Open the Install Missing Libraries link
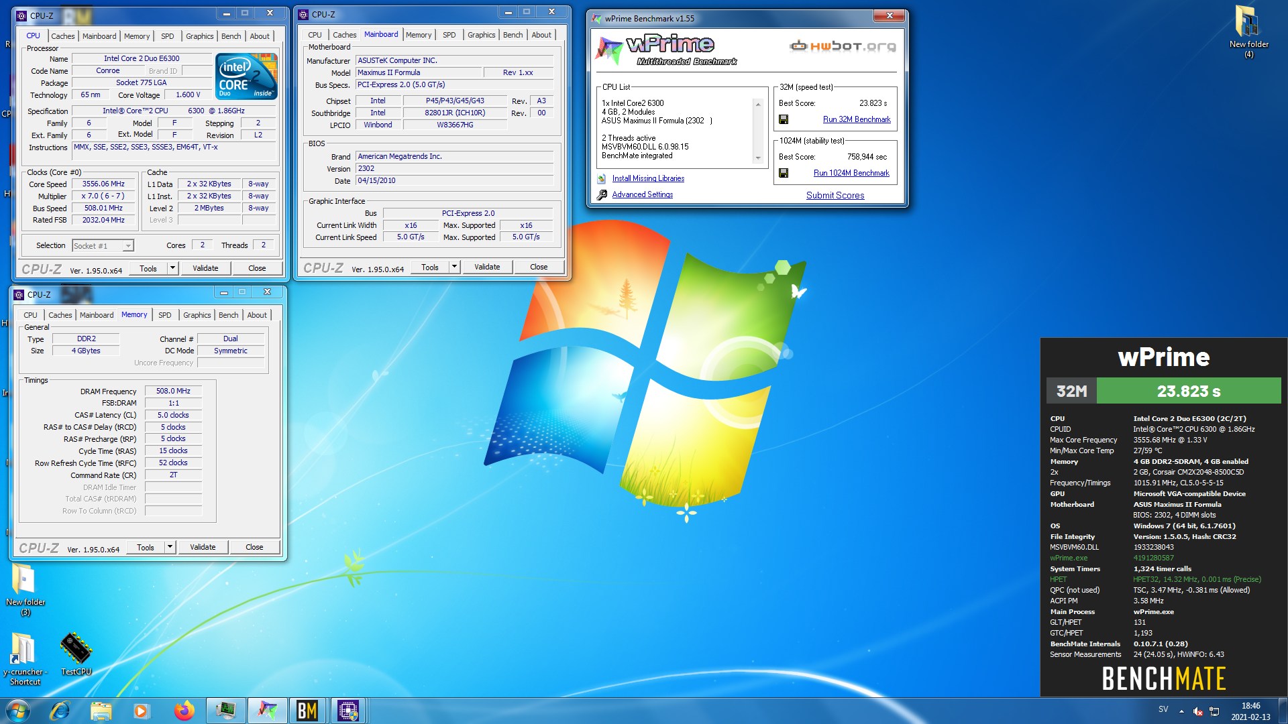This screenshot has width=1288, height=724. (x=648, y=178)
